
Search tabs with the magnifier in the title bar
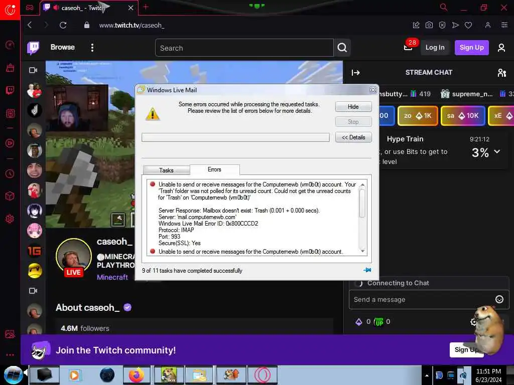(x=444, y=7)
